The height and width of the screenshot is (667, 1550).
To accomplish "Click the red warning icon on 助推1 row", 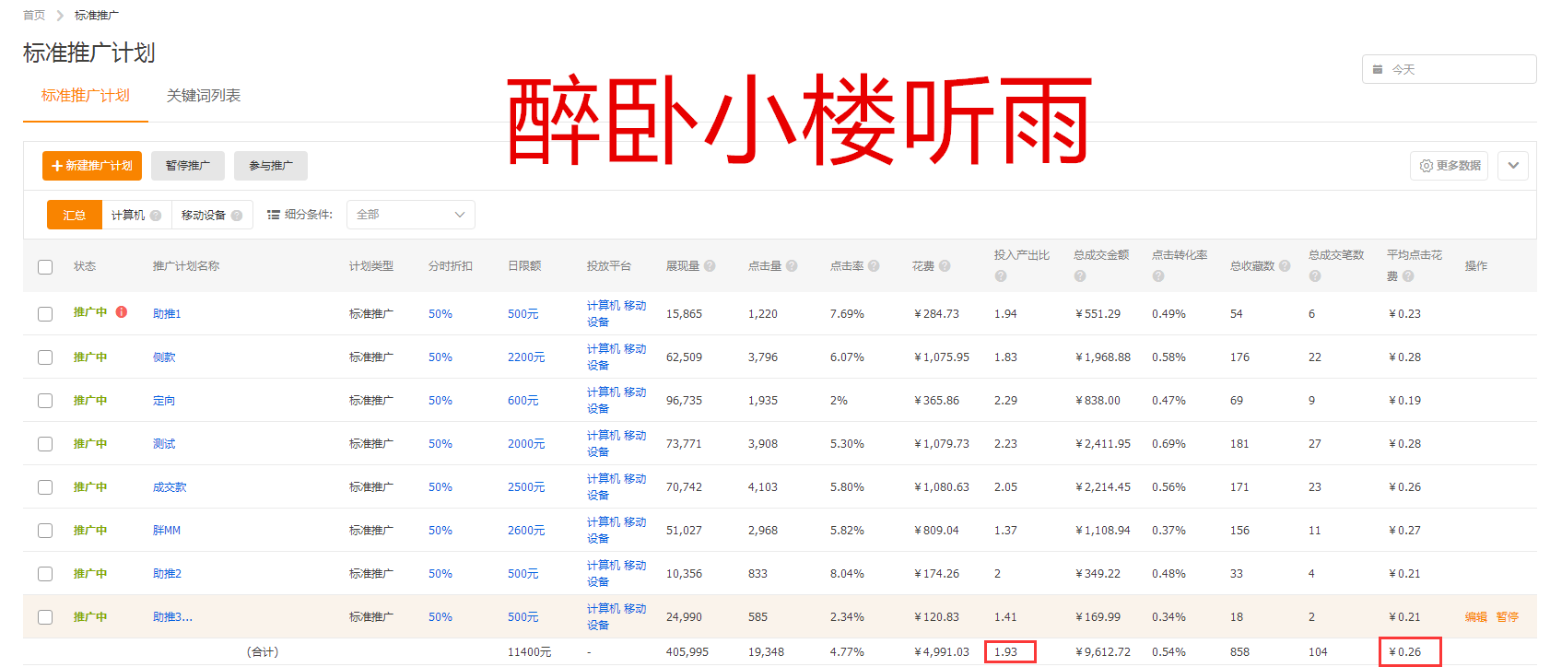I will [x=122, y=311].
